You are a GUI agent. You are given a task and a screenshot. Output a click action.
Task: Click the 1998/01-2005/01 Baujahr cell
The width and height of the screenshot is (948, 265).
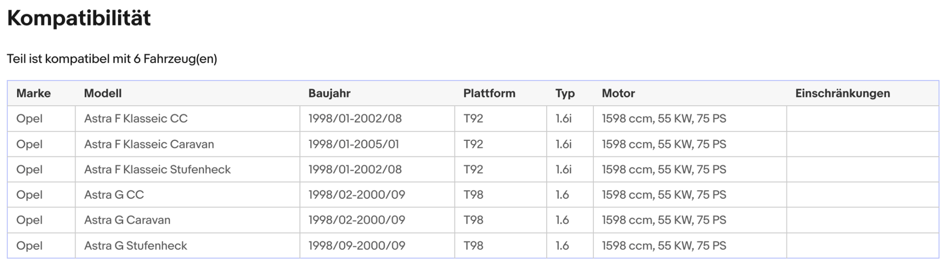[354, 144]
